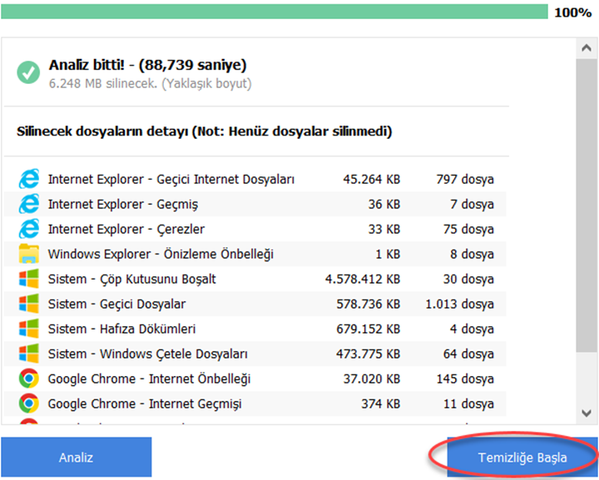Click Windows logo beside Windows Çetele Dosyaları
The width and height of the screenshot is (599, 480).
[28, 354]
